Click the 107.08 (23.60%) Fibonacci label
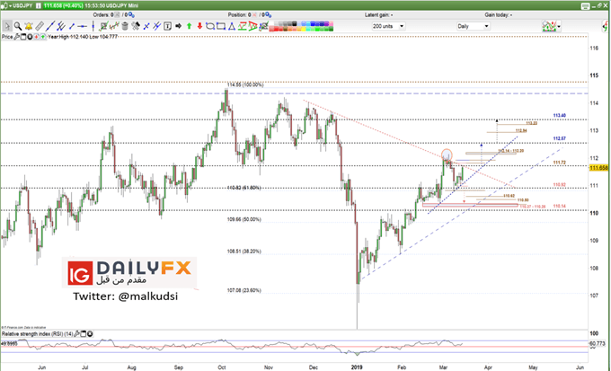Image resolution: width=611 pixels, height=371 pixels. point(244,290)
